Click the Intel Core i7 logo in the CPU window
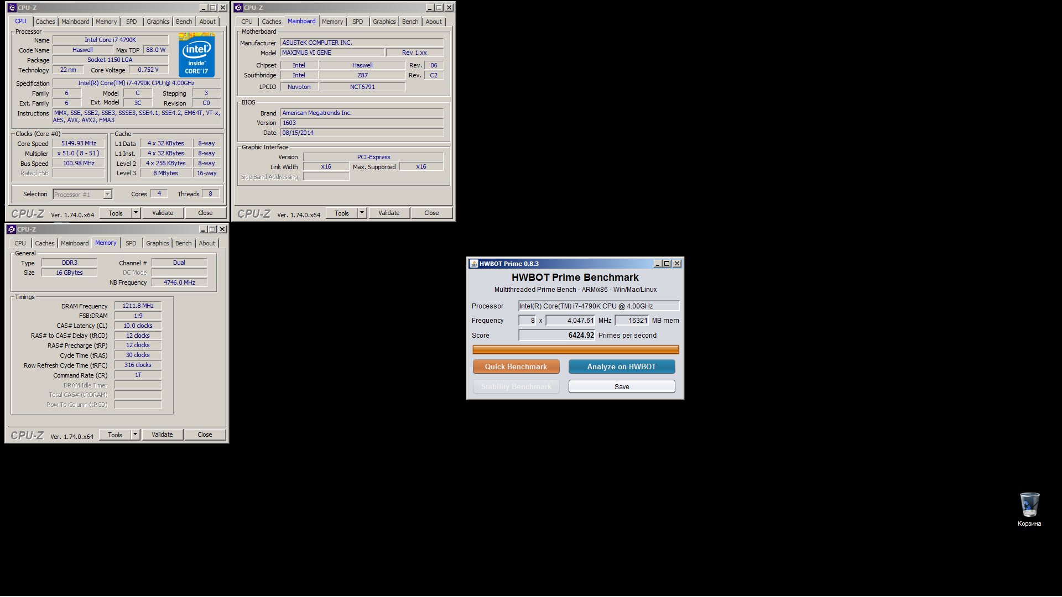 coord(196,55)
